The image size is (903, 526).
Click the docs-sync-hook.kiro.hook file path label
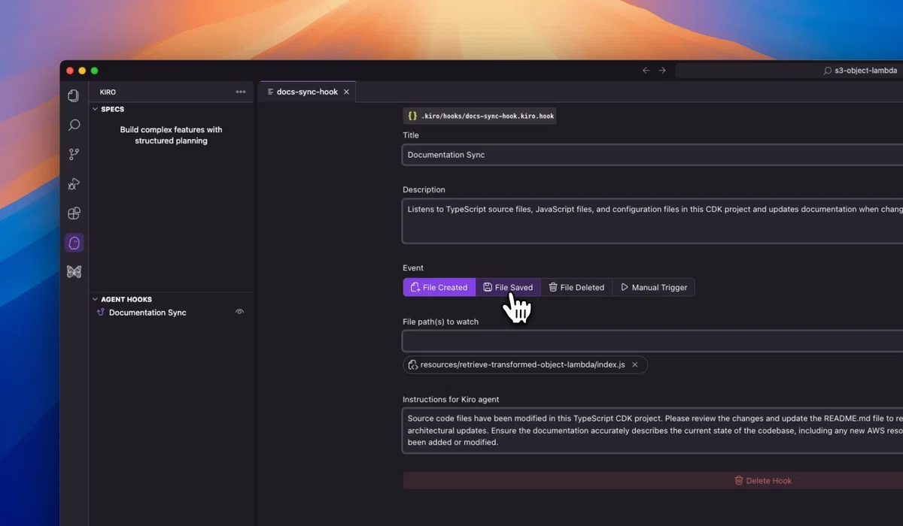pyautogui.click(x=480, y=116)
